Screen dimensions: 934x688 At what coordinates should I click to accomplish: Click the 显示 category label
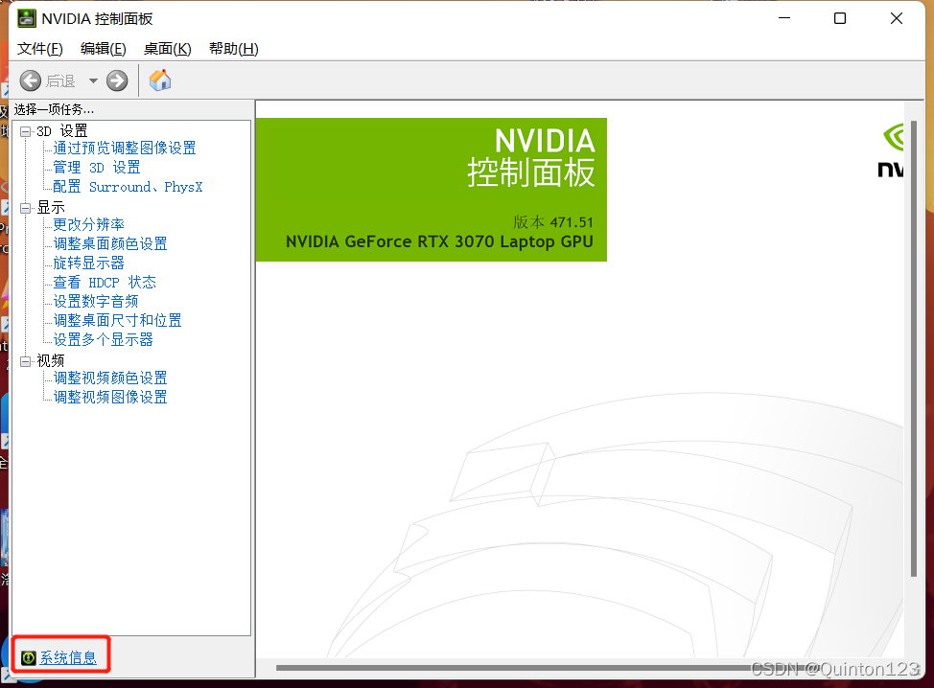tap(51, 208)
